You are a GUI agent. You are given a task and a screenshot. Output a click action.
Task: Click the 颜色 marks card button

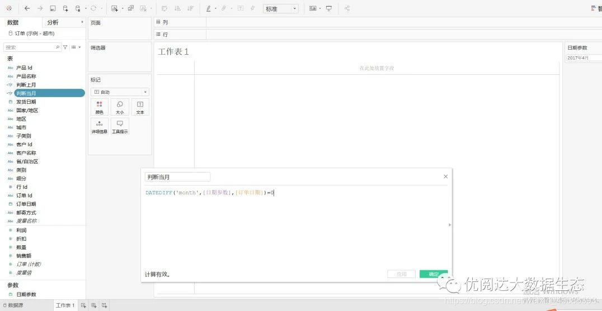pyautogui.click(x=100, y=107)
